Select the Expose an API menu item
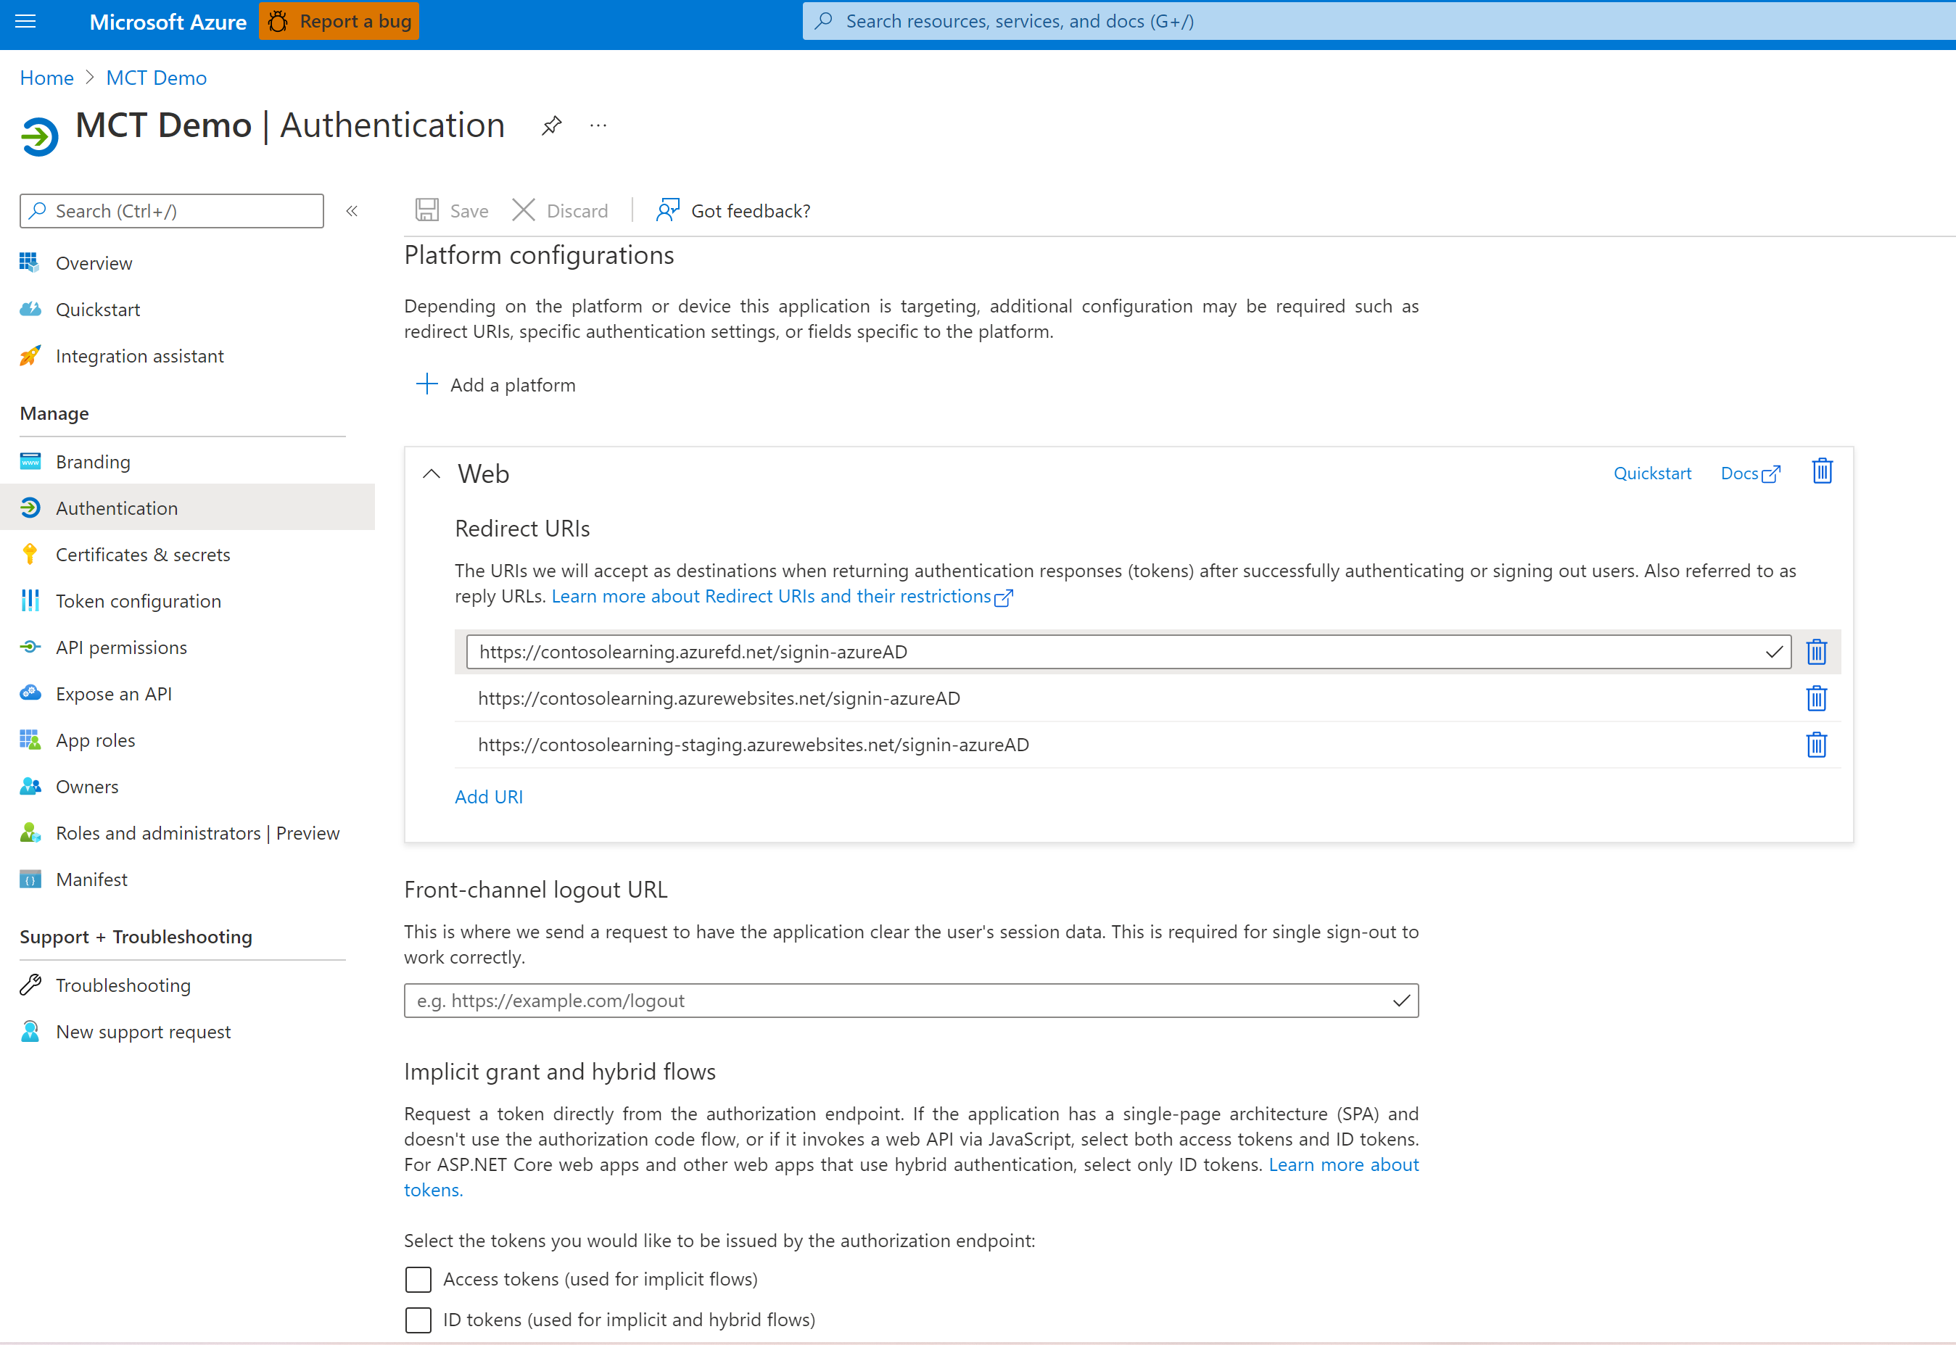 click(117, 692)
